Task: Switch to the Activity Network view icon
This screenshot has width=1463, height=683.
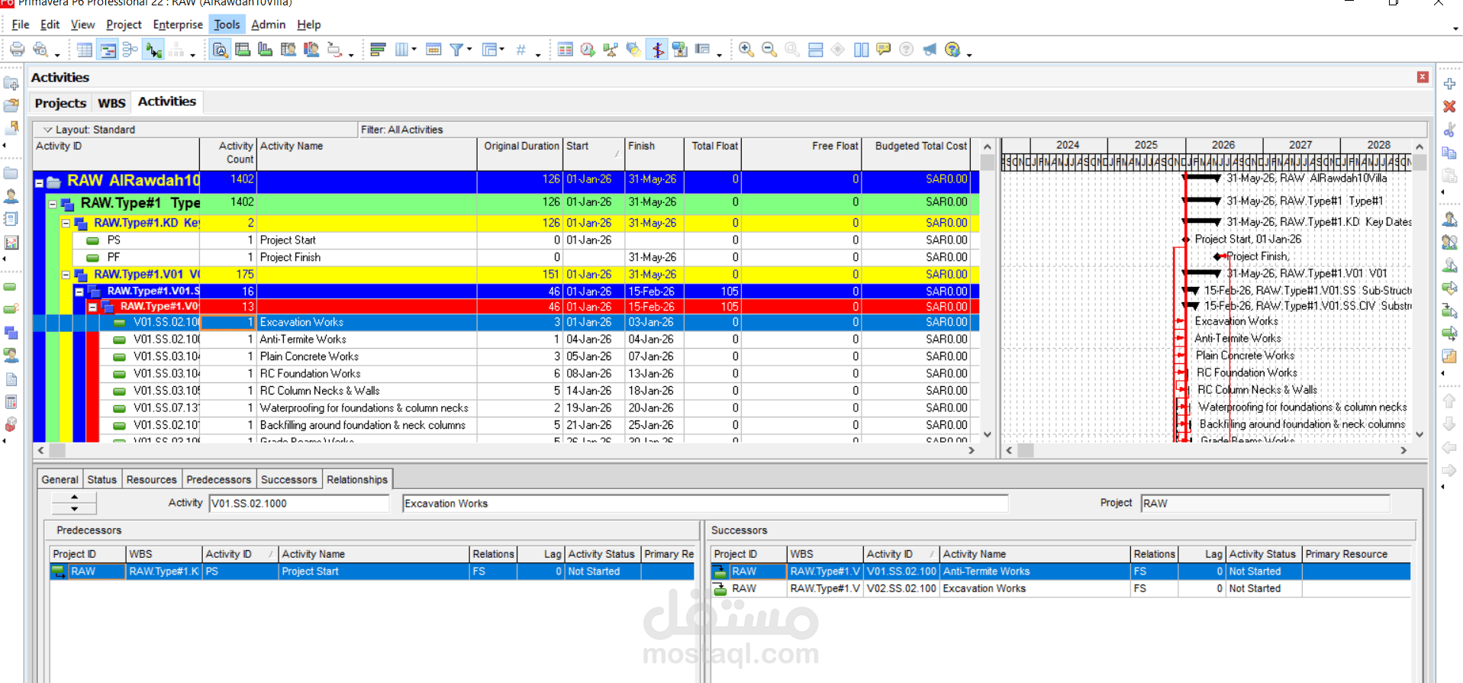Action: pyautogui.click(x=131, y=50)
